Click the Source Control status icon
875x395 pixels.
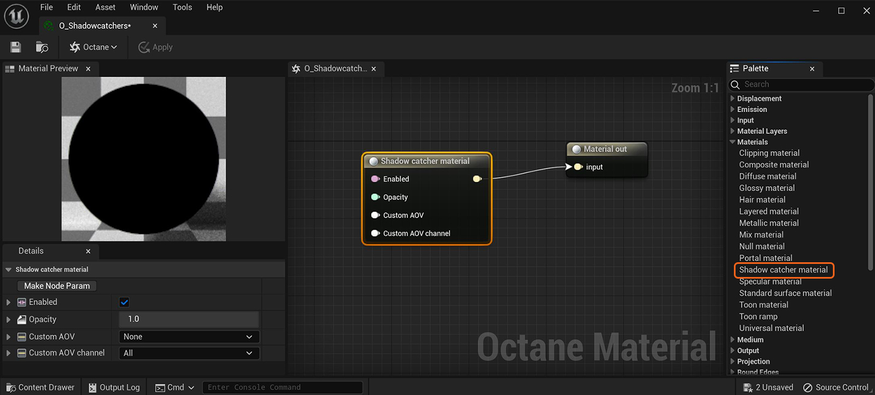click(x=807, y=387)
